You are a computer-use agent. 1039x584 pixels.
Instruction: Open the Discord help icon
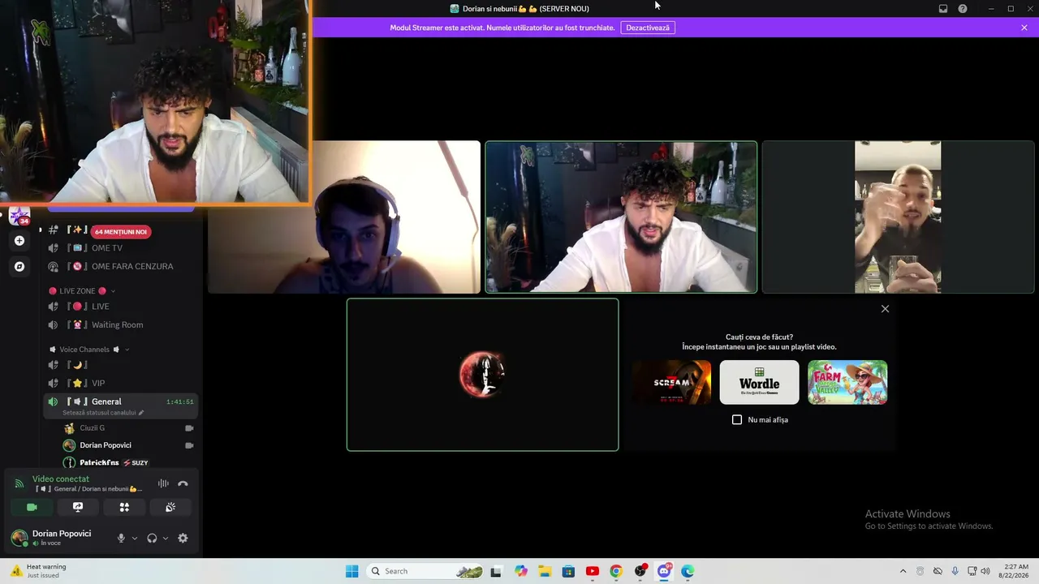click(x=963, y=9)
